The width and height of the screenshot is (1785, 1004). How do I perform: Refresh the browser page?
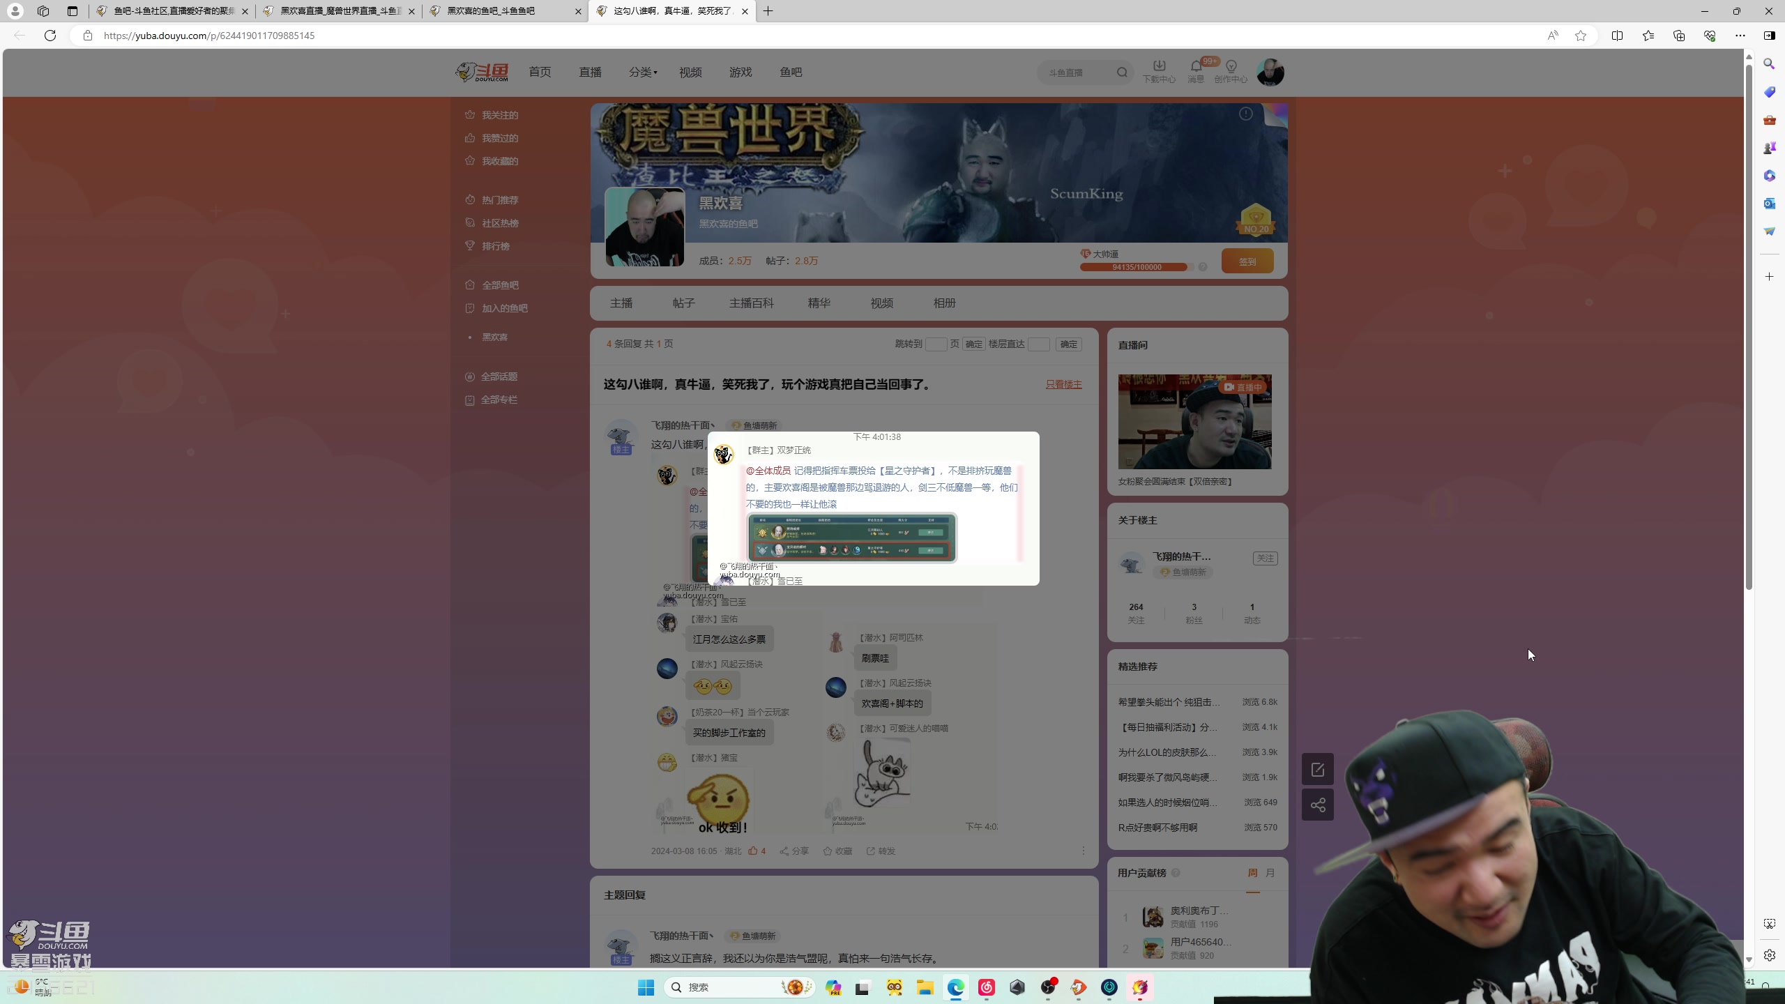[50, 36]
